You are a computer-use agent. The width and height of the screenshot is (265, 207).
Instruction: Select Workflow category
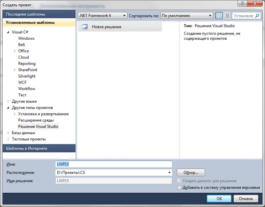27,89
